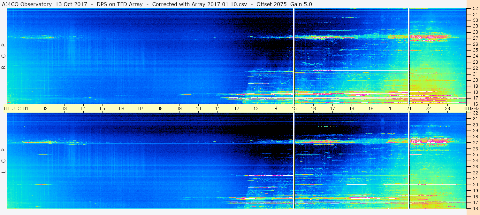This screenshot has height=215, width=480.
Task: Click the 21 UTC time axis marker
Action: (409, 108)
